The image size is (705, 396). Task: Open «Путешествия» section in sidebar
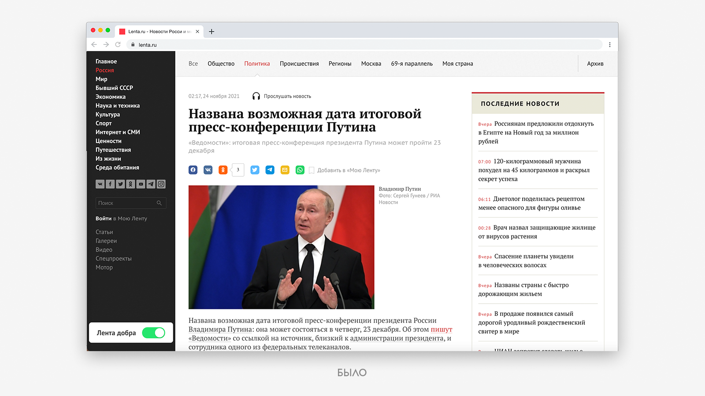[x=113, y=150]
